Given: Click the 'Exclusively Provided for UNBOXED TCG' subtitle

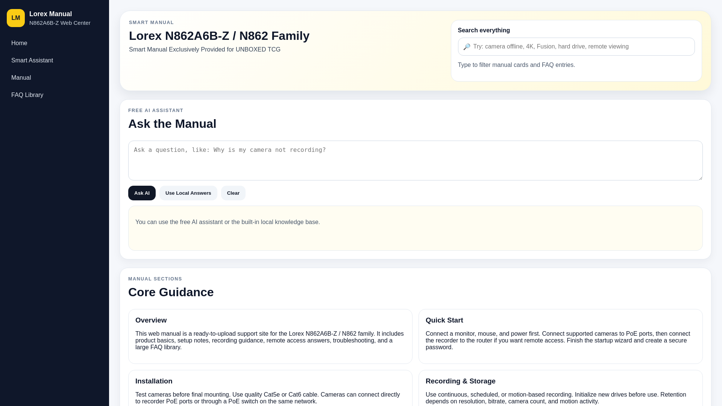Looking at the screenshot, I should pos(205,50).
